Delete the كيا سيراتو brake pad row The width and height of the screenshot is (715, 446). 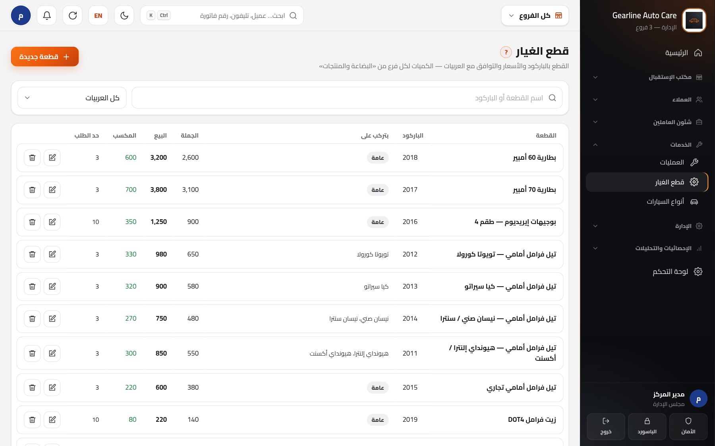[32, 286]
